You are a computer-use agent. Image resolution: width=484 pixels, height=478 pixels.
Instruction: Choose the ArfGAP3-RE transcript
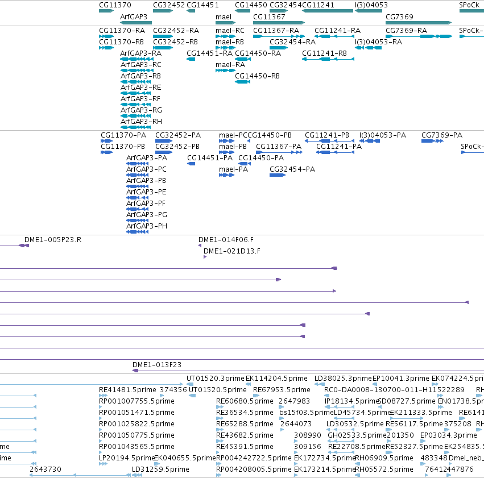pos(136,93)
